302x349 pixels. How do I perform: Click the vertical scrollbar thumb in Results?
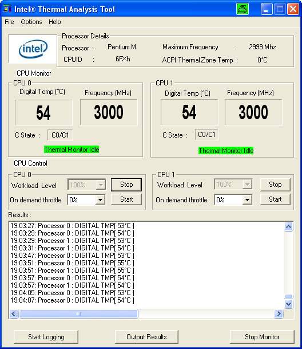[x=288, y=296]
